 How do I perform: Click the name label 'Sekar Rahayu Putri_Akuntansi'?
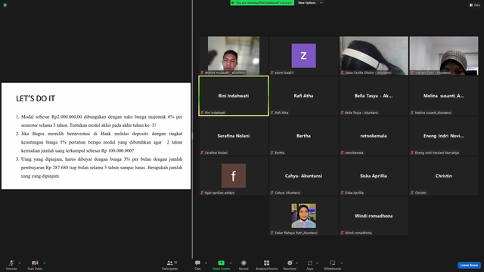tap(296, 233)
